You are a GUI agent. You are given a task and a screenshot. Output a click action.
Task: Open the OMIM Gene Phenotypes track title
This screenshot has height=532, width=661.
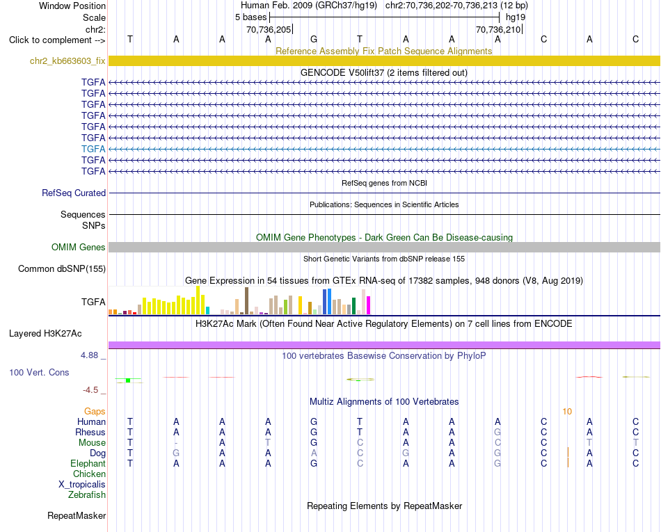coord(384,238)
